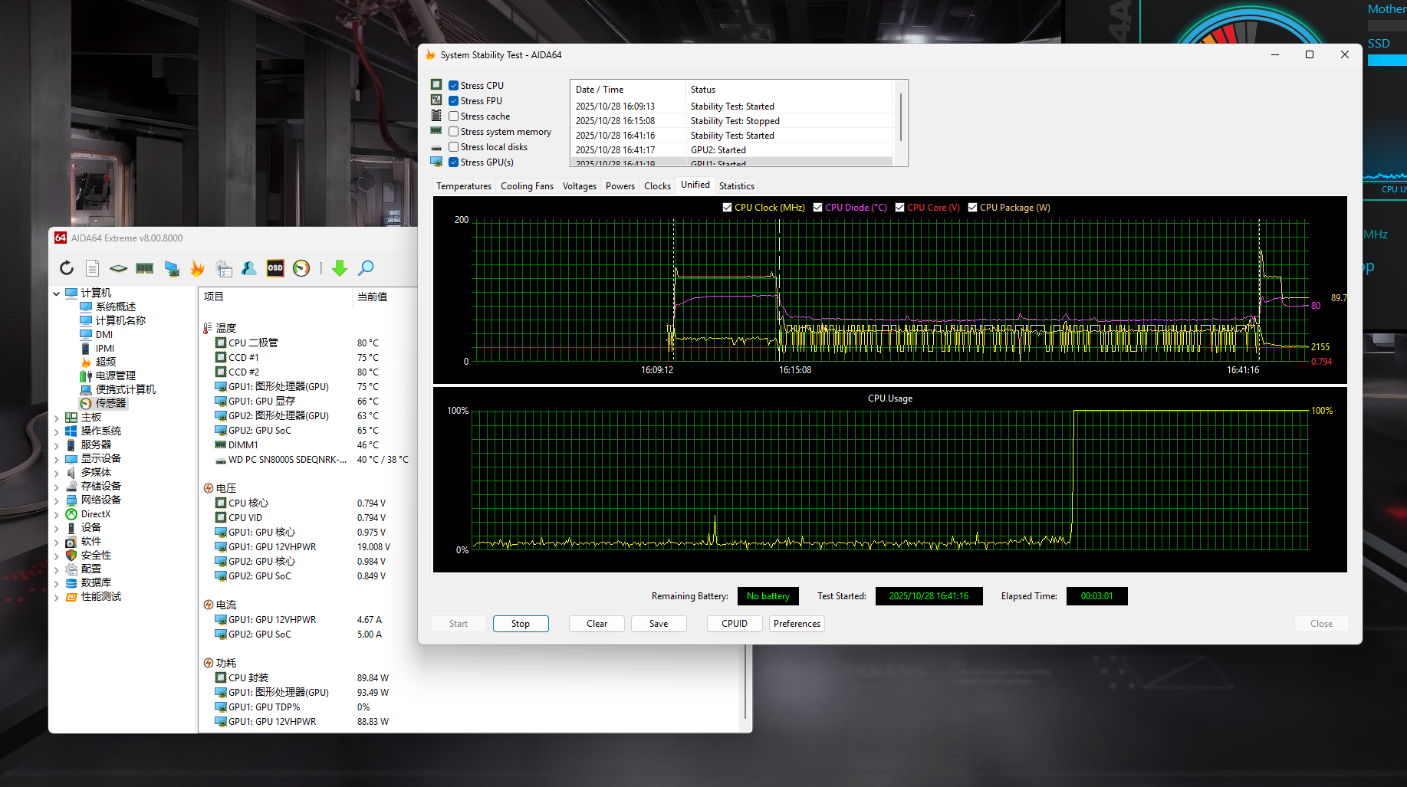Switch to the Temperatures tab
This screenshot has width=1407, height=787.
463,186
